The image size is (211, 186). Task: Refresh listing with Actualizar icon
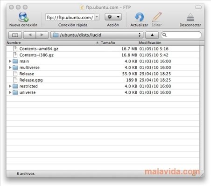point(139,17)
